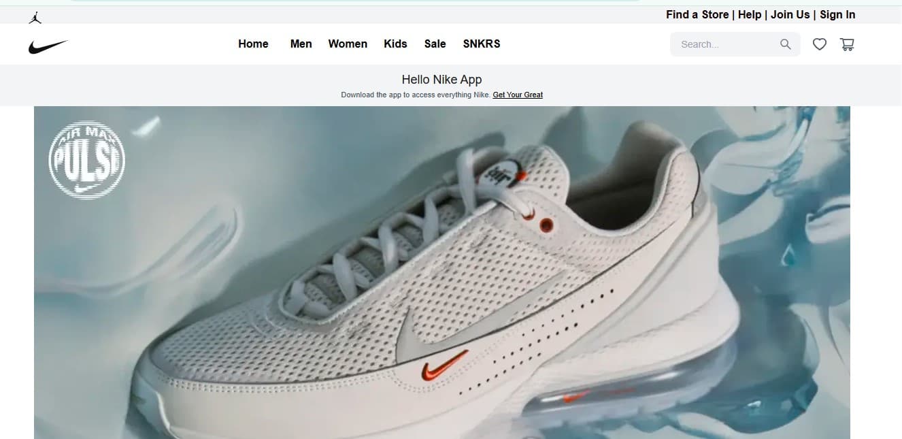Click the Jordan Jumpman logo icon

point(35,18)
